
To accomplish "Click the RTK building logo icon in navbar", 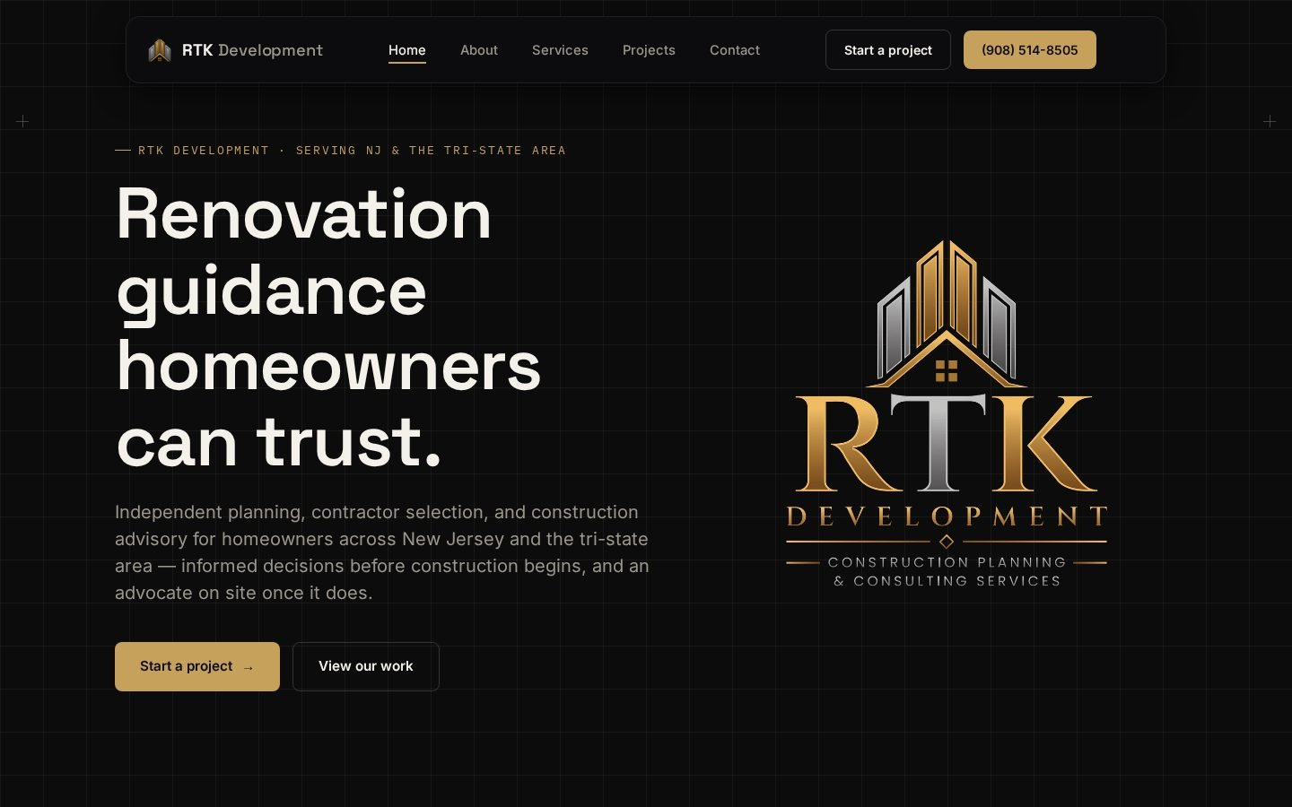I will [x=160, y=50].
